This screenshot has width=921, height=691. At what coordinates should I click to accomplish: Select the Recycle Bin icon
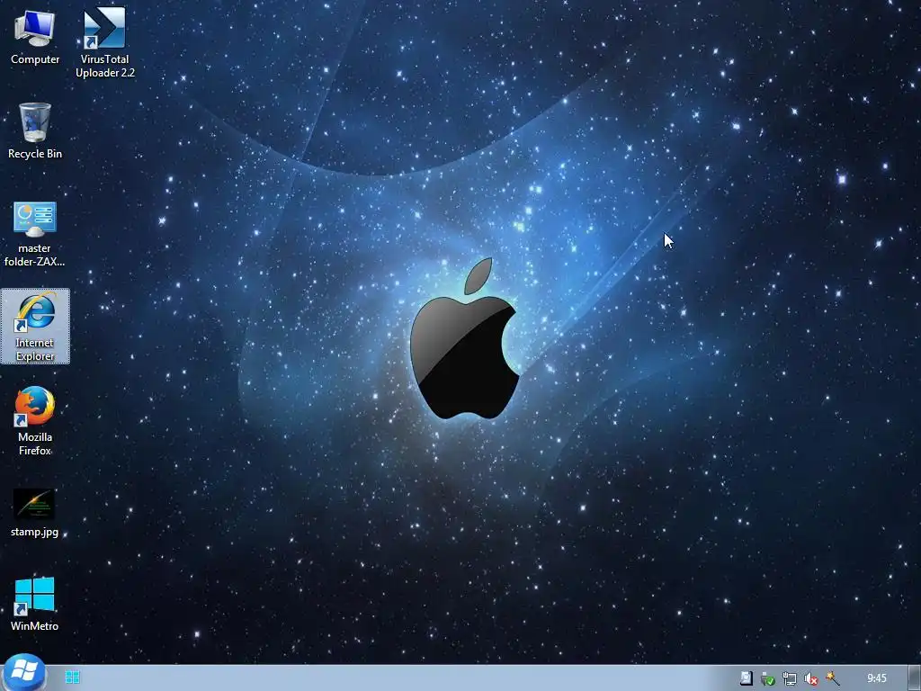[x=35, y=131]
